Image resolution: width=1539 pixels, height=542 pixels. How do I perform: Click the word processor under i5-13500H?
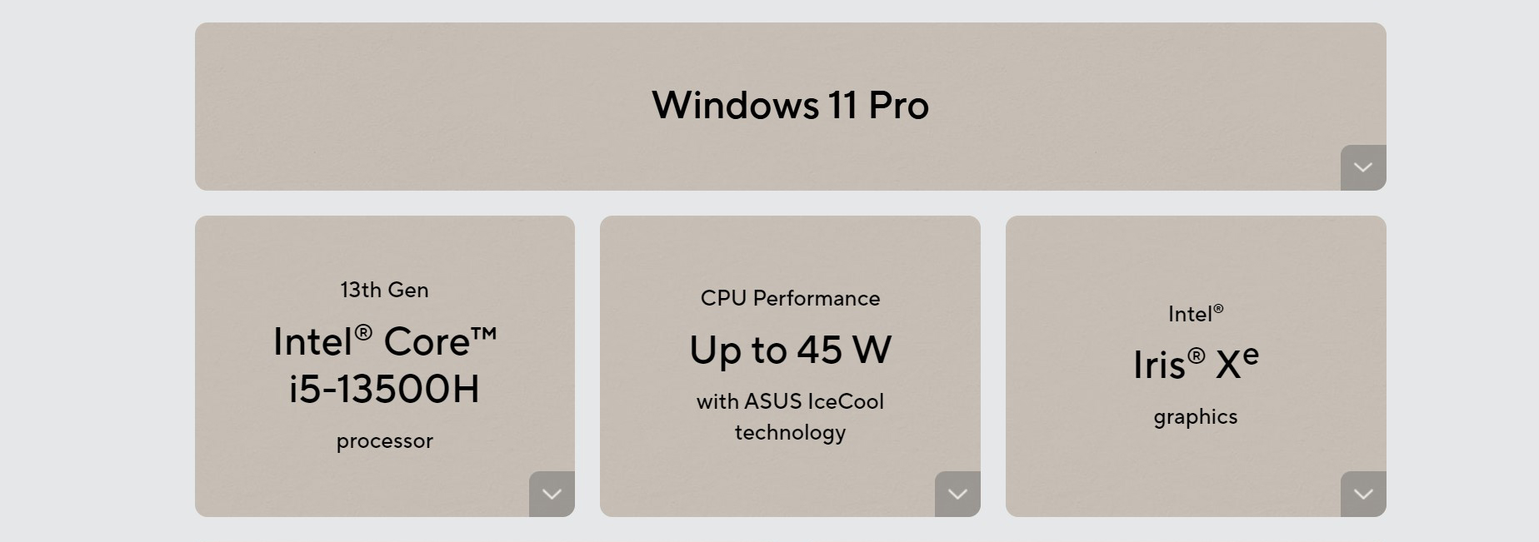pos(384,441)
